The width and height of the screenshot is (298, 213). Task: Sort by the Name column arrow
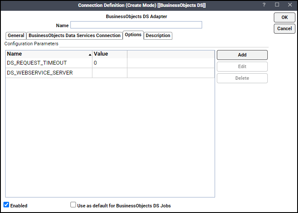90,55
